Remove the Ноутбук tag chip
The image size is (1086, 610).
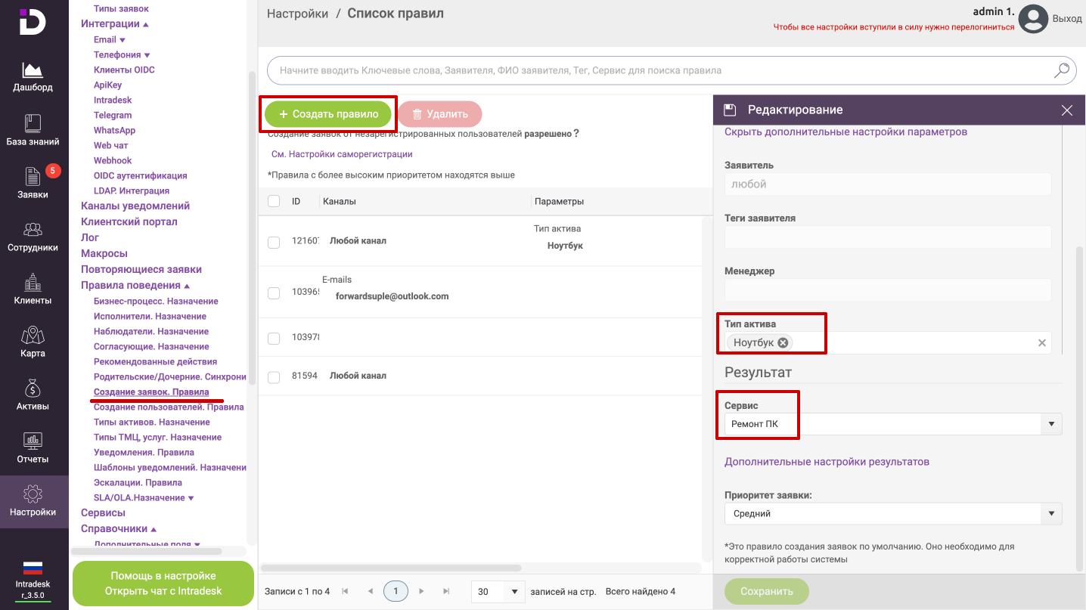[x=783, y=342]
